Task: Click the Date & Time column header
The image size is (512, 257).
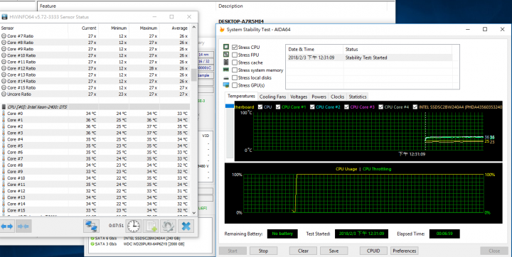Action: click(x=315, y=50)
